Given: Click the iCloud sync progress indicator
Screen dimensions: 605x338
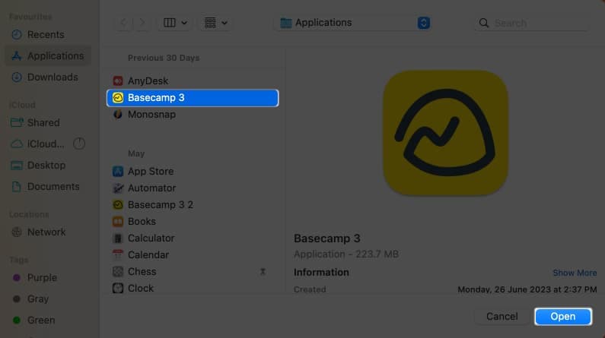Looking at the screenshot, I should pos(79,144).
